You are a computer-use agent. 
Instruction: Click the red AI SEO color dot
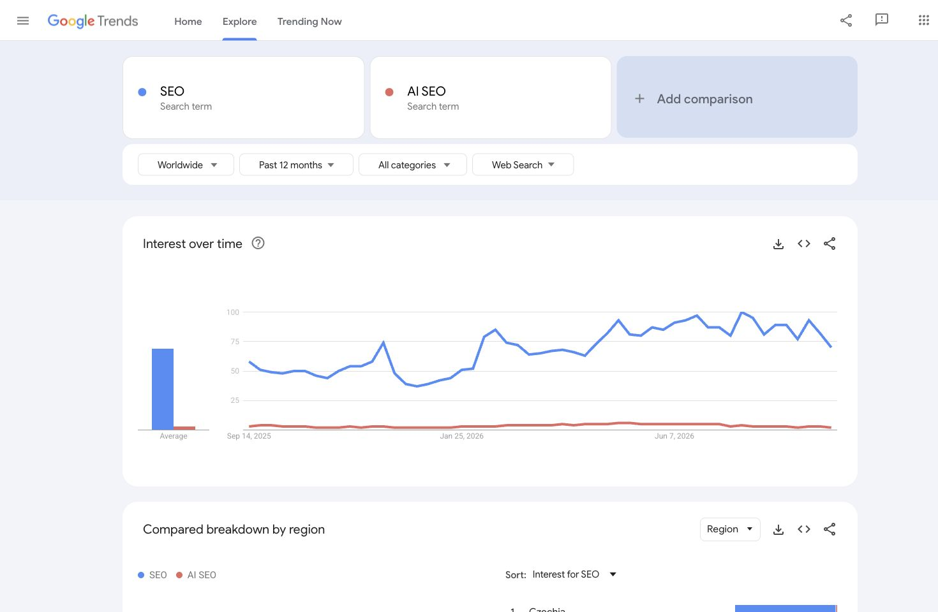pyautogui.click(x=389, y=92)
